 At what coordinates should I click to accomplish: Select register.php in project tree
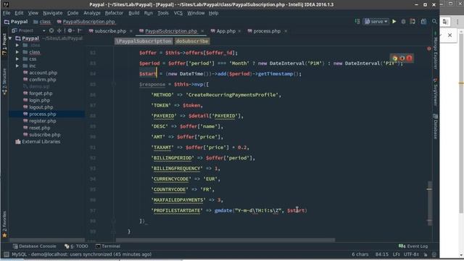(42, 121)
